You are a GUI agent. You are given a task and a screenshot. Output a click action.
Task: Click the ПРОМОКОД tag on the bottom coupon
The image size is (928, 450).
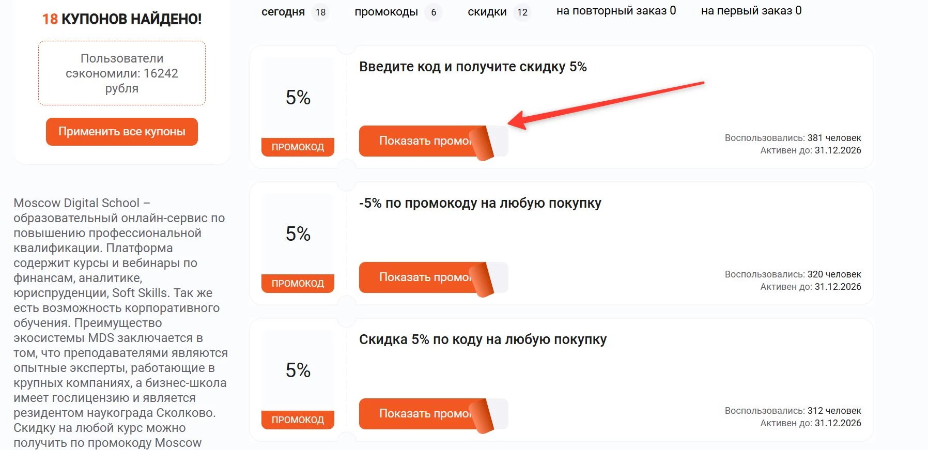298,420
